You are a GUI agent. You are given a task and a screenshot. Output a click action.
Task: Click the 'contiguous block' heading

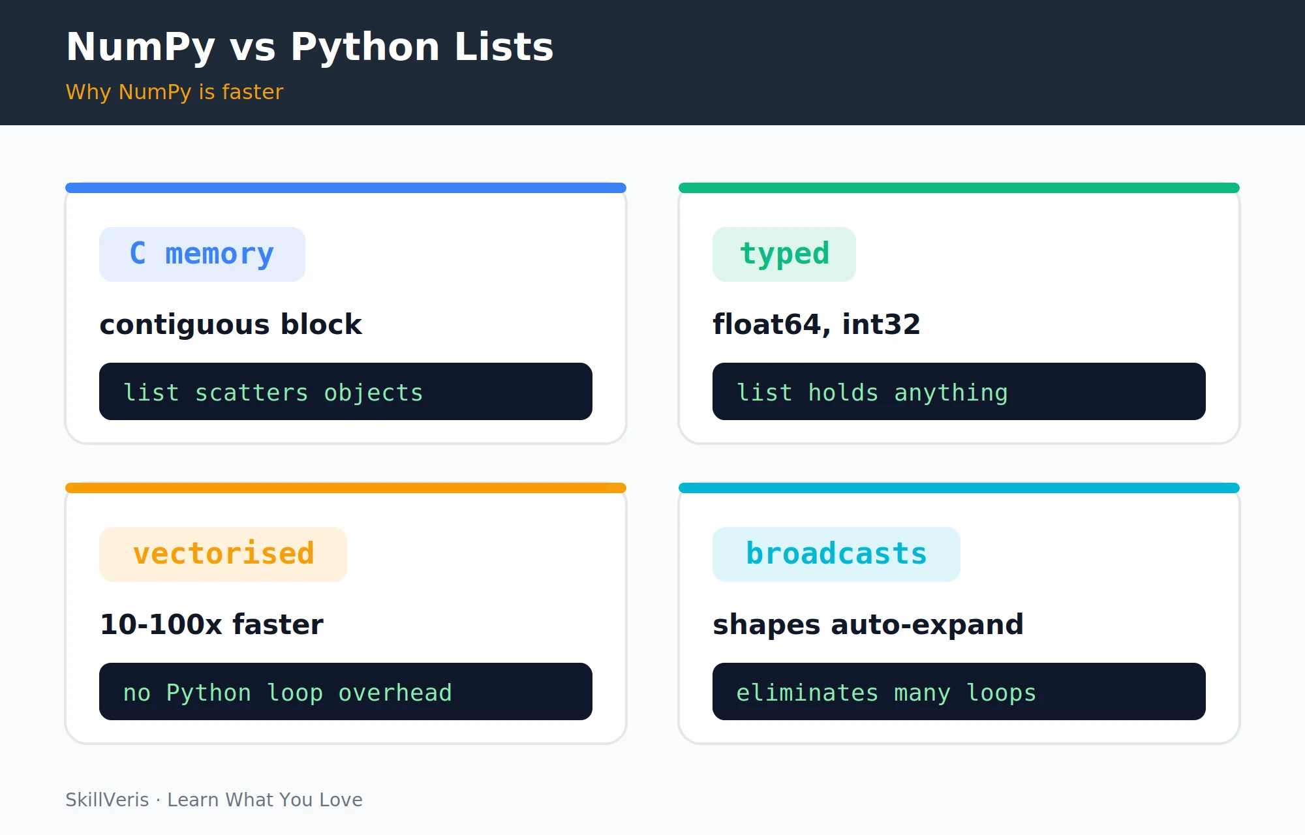[x=230, y=324]
